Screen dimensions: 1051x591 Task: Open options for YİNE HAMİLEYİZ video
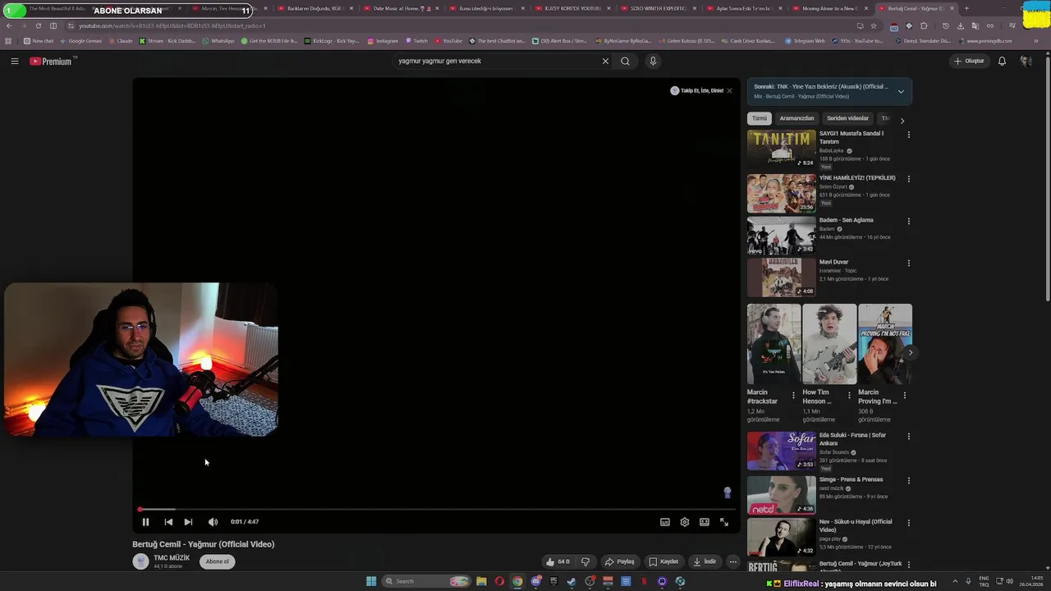pos(908,179)
